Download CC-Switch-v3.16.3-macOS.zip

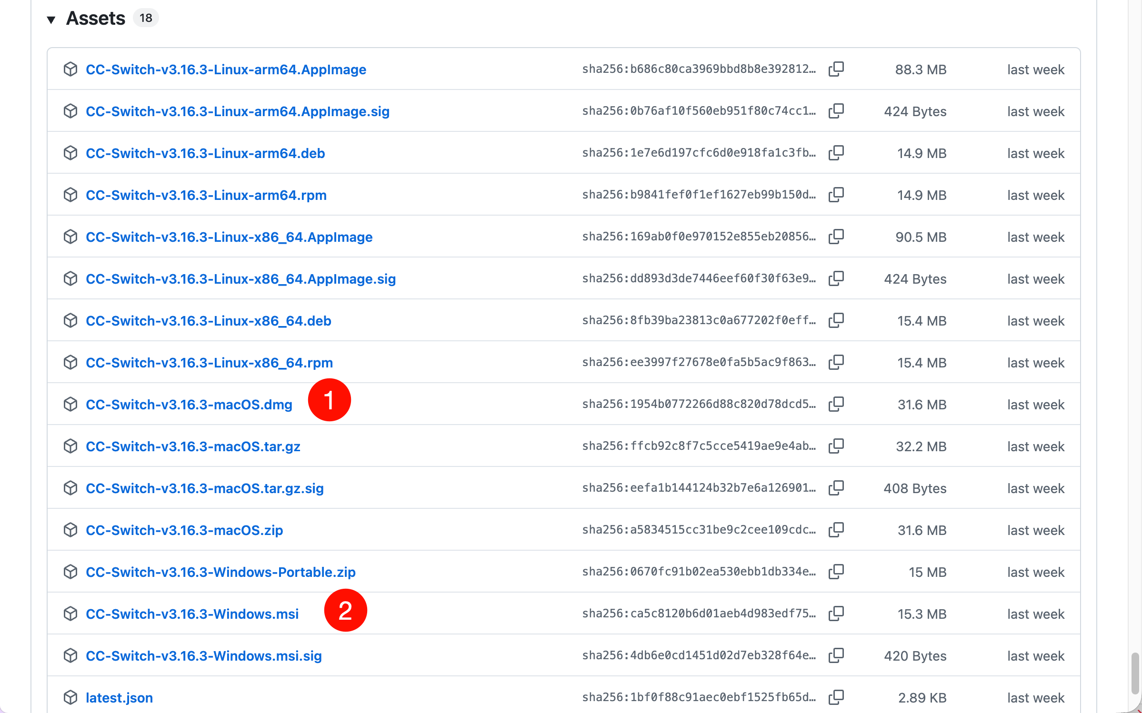184,530
